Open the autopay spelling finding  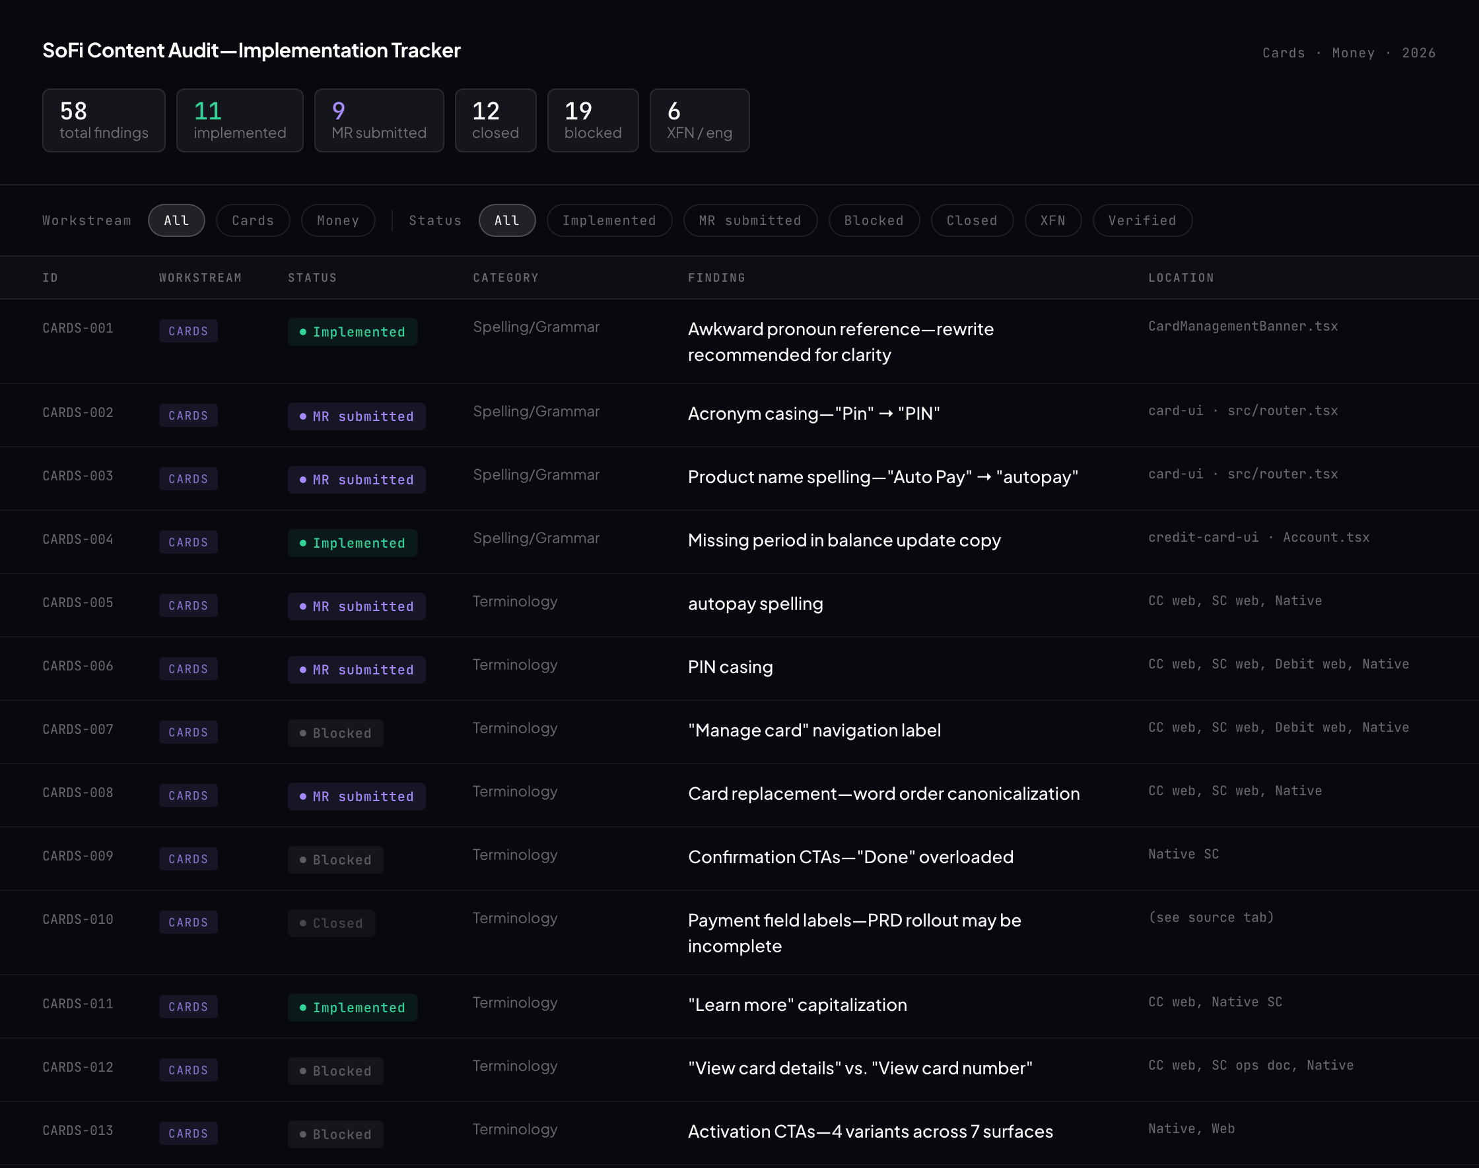[755, 604]
